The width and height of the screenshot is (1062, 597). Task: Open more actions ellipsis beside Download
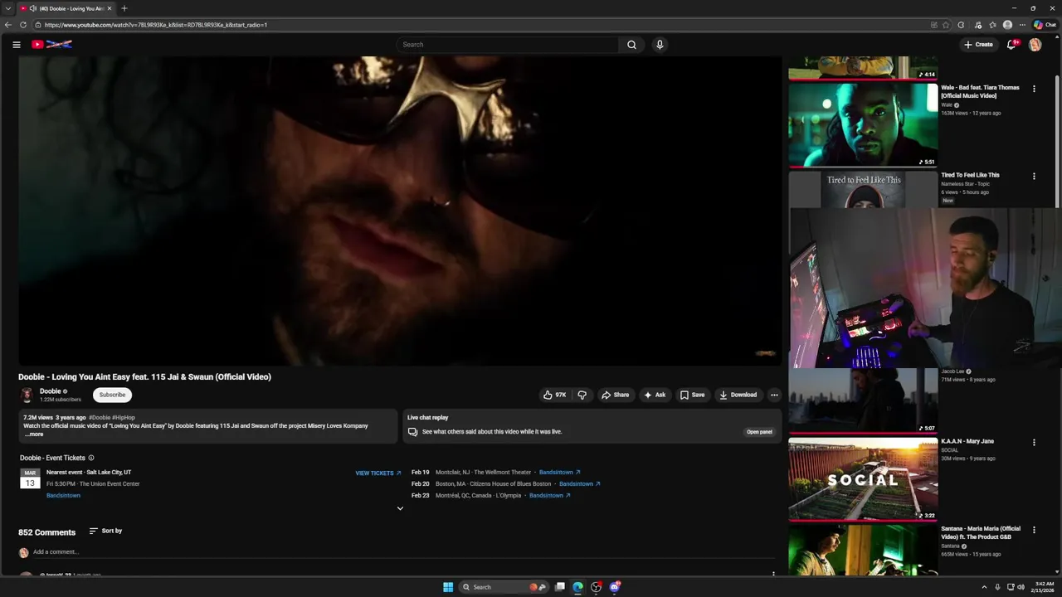click(774, 395)
